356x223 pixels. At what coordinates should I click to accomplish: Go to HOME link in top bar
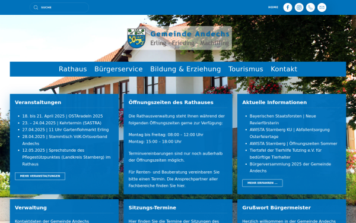[x=273, y=7]
